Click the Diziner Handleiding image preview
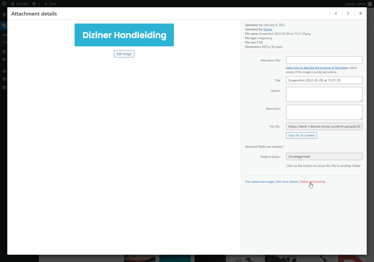 click(124, 35)
